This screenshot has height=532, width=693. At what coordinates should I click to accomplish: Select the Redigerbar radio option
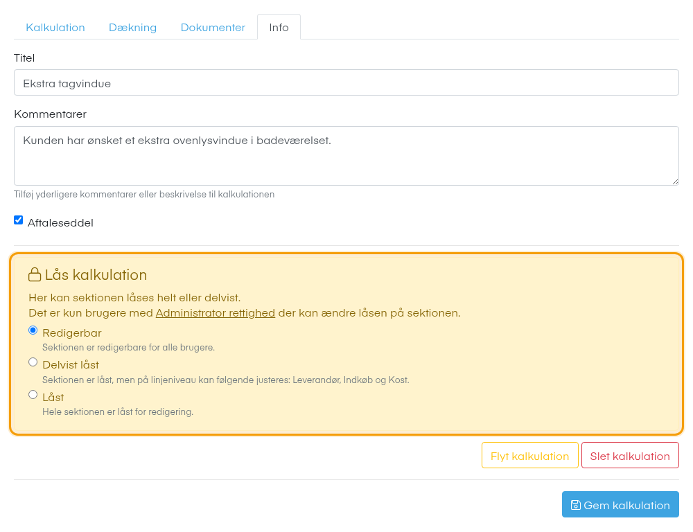pos(33,330)
